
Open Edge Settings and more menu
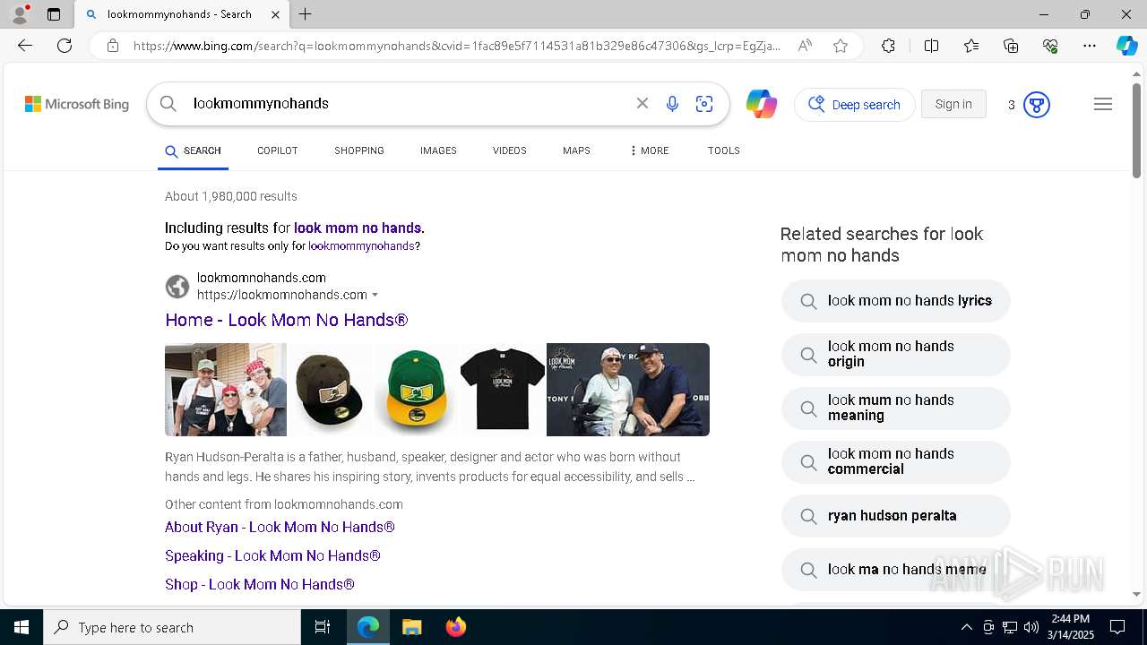tap(1090, 46)
